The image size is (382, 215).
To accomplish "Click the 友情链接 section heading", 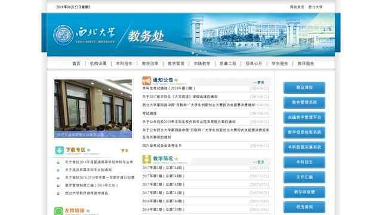I will click(x=75, y=210).
